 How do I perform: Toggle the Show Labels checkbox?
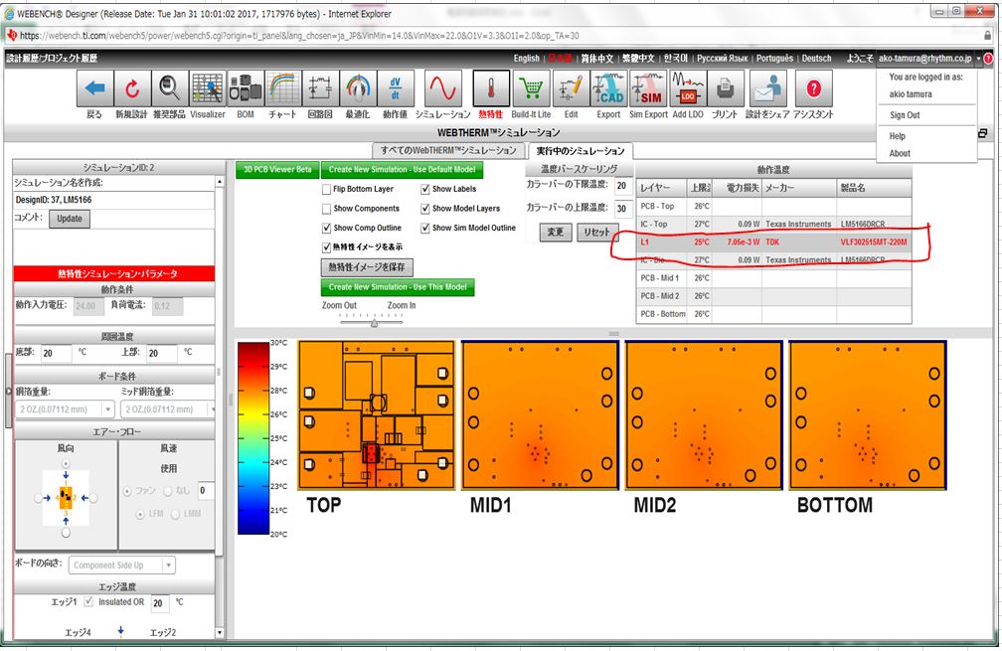point(425,190)
